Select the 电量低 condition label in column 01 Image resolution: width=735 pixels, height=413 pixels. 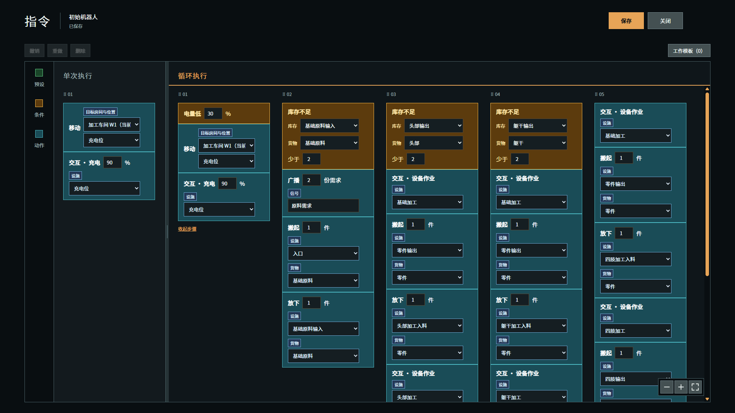point(192,114)
